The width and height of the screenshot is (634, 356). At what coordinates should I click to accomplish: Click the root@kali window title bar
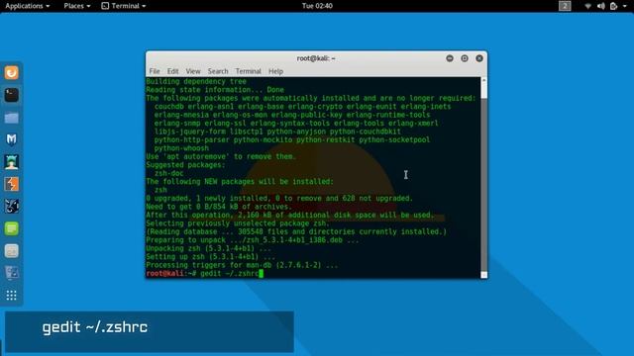(316, 58)
